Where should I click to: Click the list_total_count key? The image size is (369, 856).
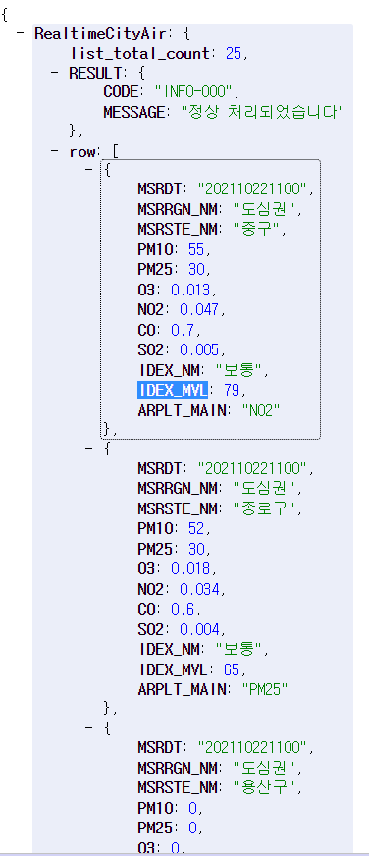139,53
